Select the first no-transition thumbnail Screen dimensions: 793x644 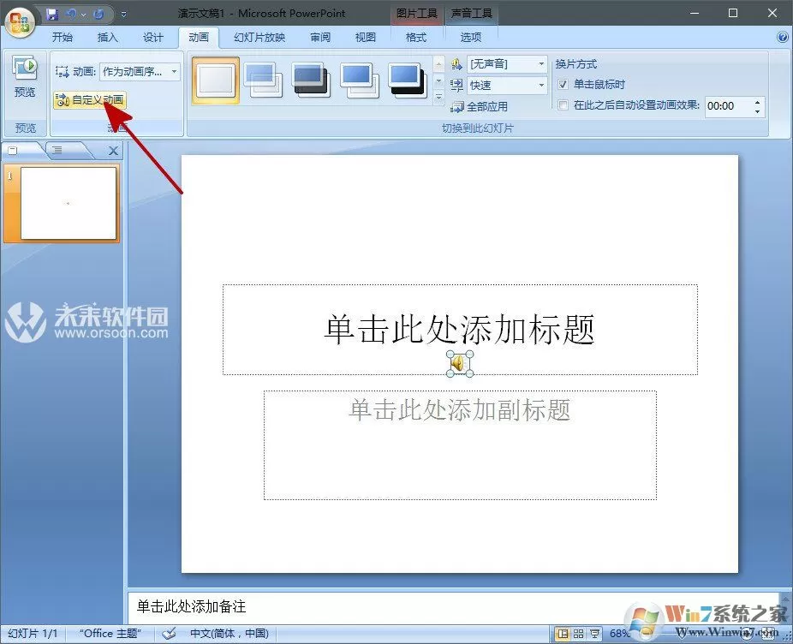coord(216,80)
